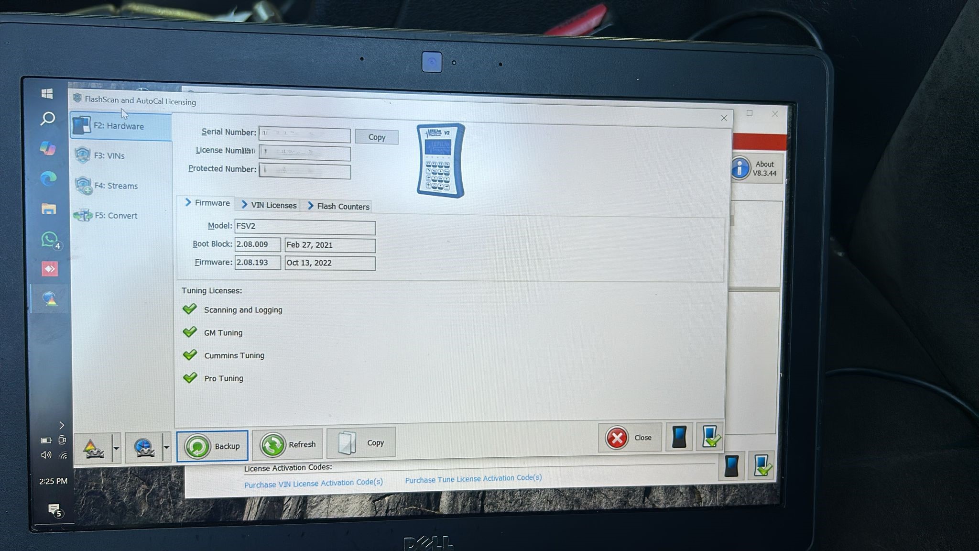
Task: Click the Backup button
Action: pyautogui.click(x=212, y=446)
